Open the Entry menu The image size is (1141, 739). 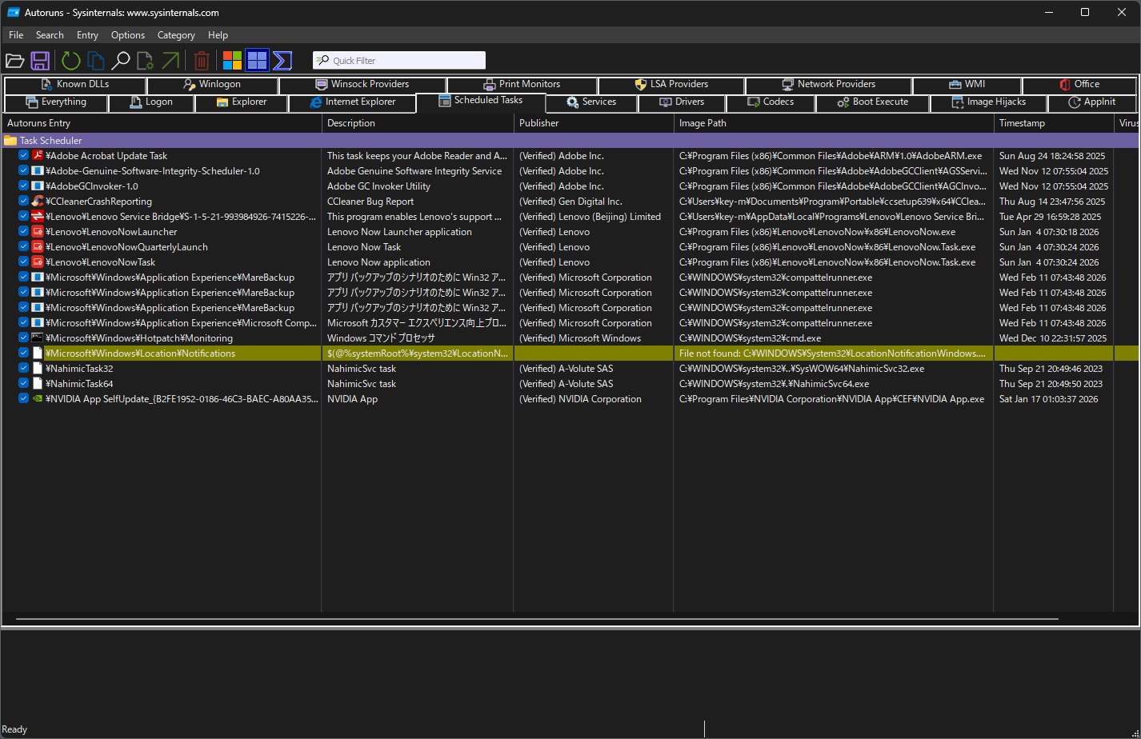[87, 35]
